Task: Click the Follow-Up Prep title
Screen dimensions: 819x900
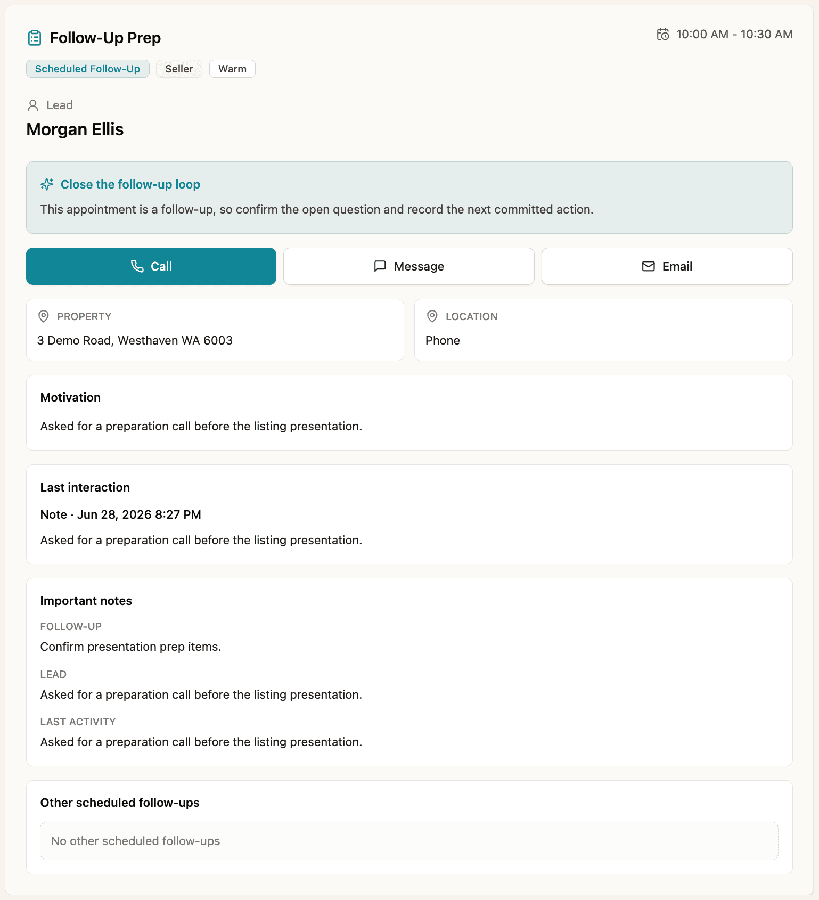Action: tap(105, 38)
